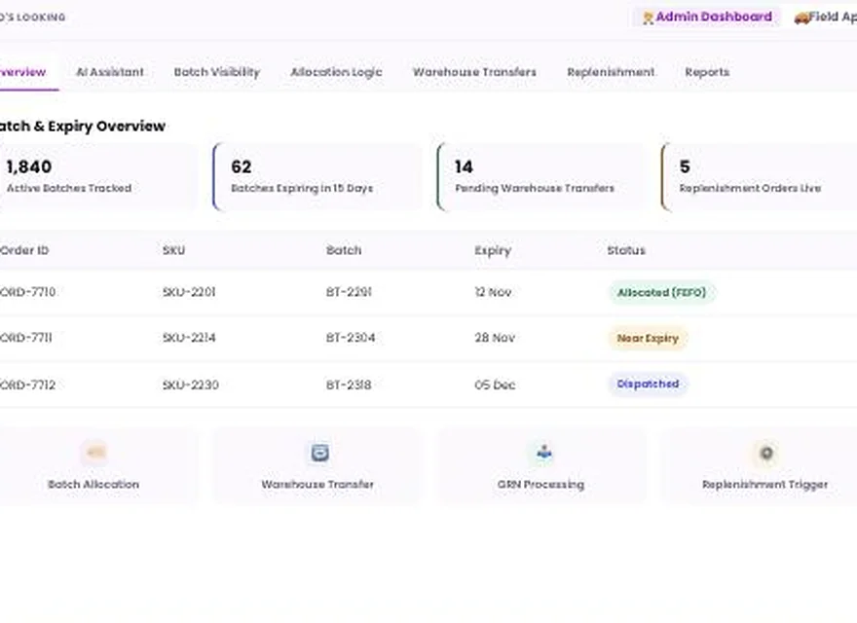
Task: Click the Status column header
Action: 626,250
